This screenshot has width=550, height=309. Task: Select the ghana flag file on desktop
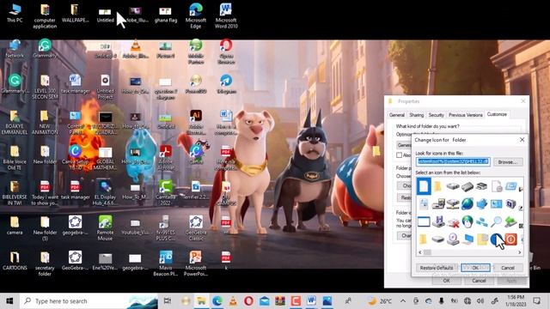click(166, 14)
